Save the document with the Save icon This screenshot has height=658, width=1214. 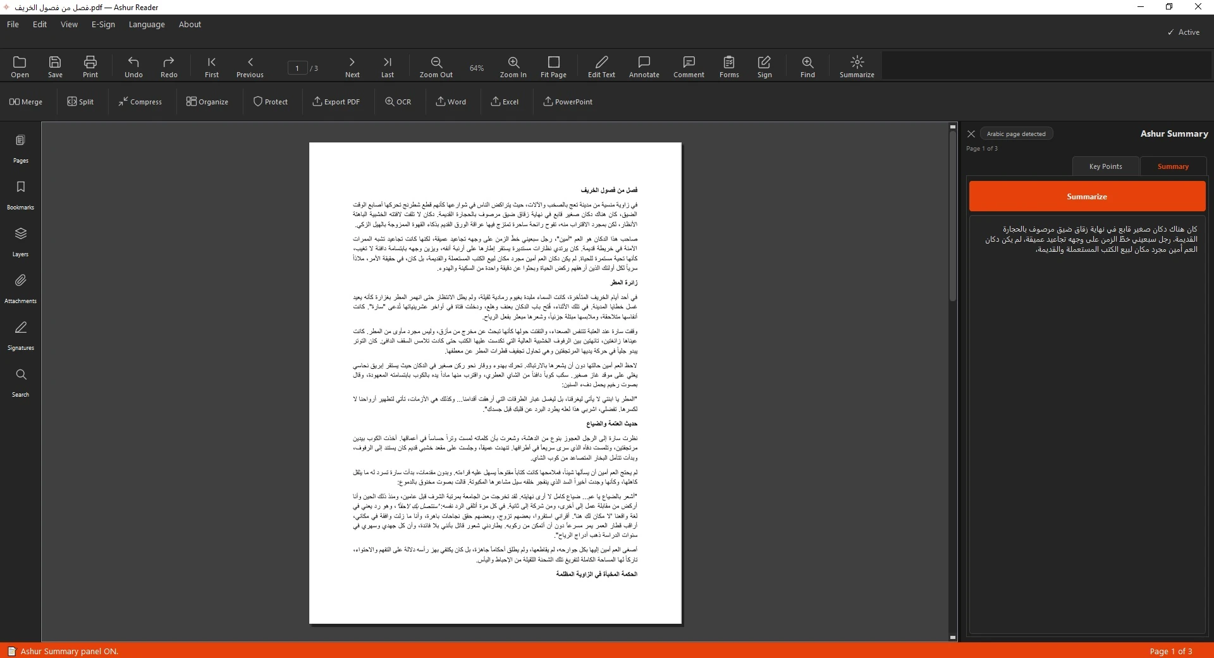coord(55,66)
